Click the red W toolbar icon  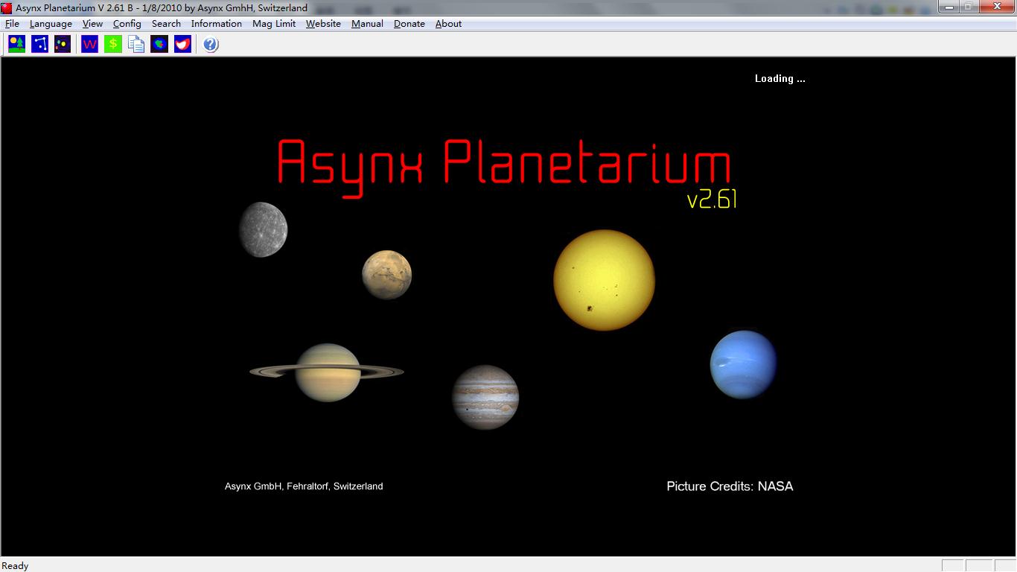90,45
